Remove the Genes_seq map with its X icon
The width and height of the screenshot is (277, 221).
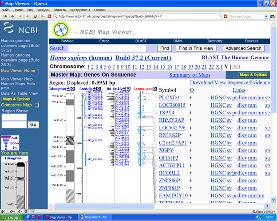tap(155, 89)
